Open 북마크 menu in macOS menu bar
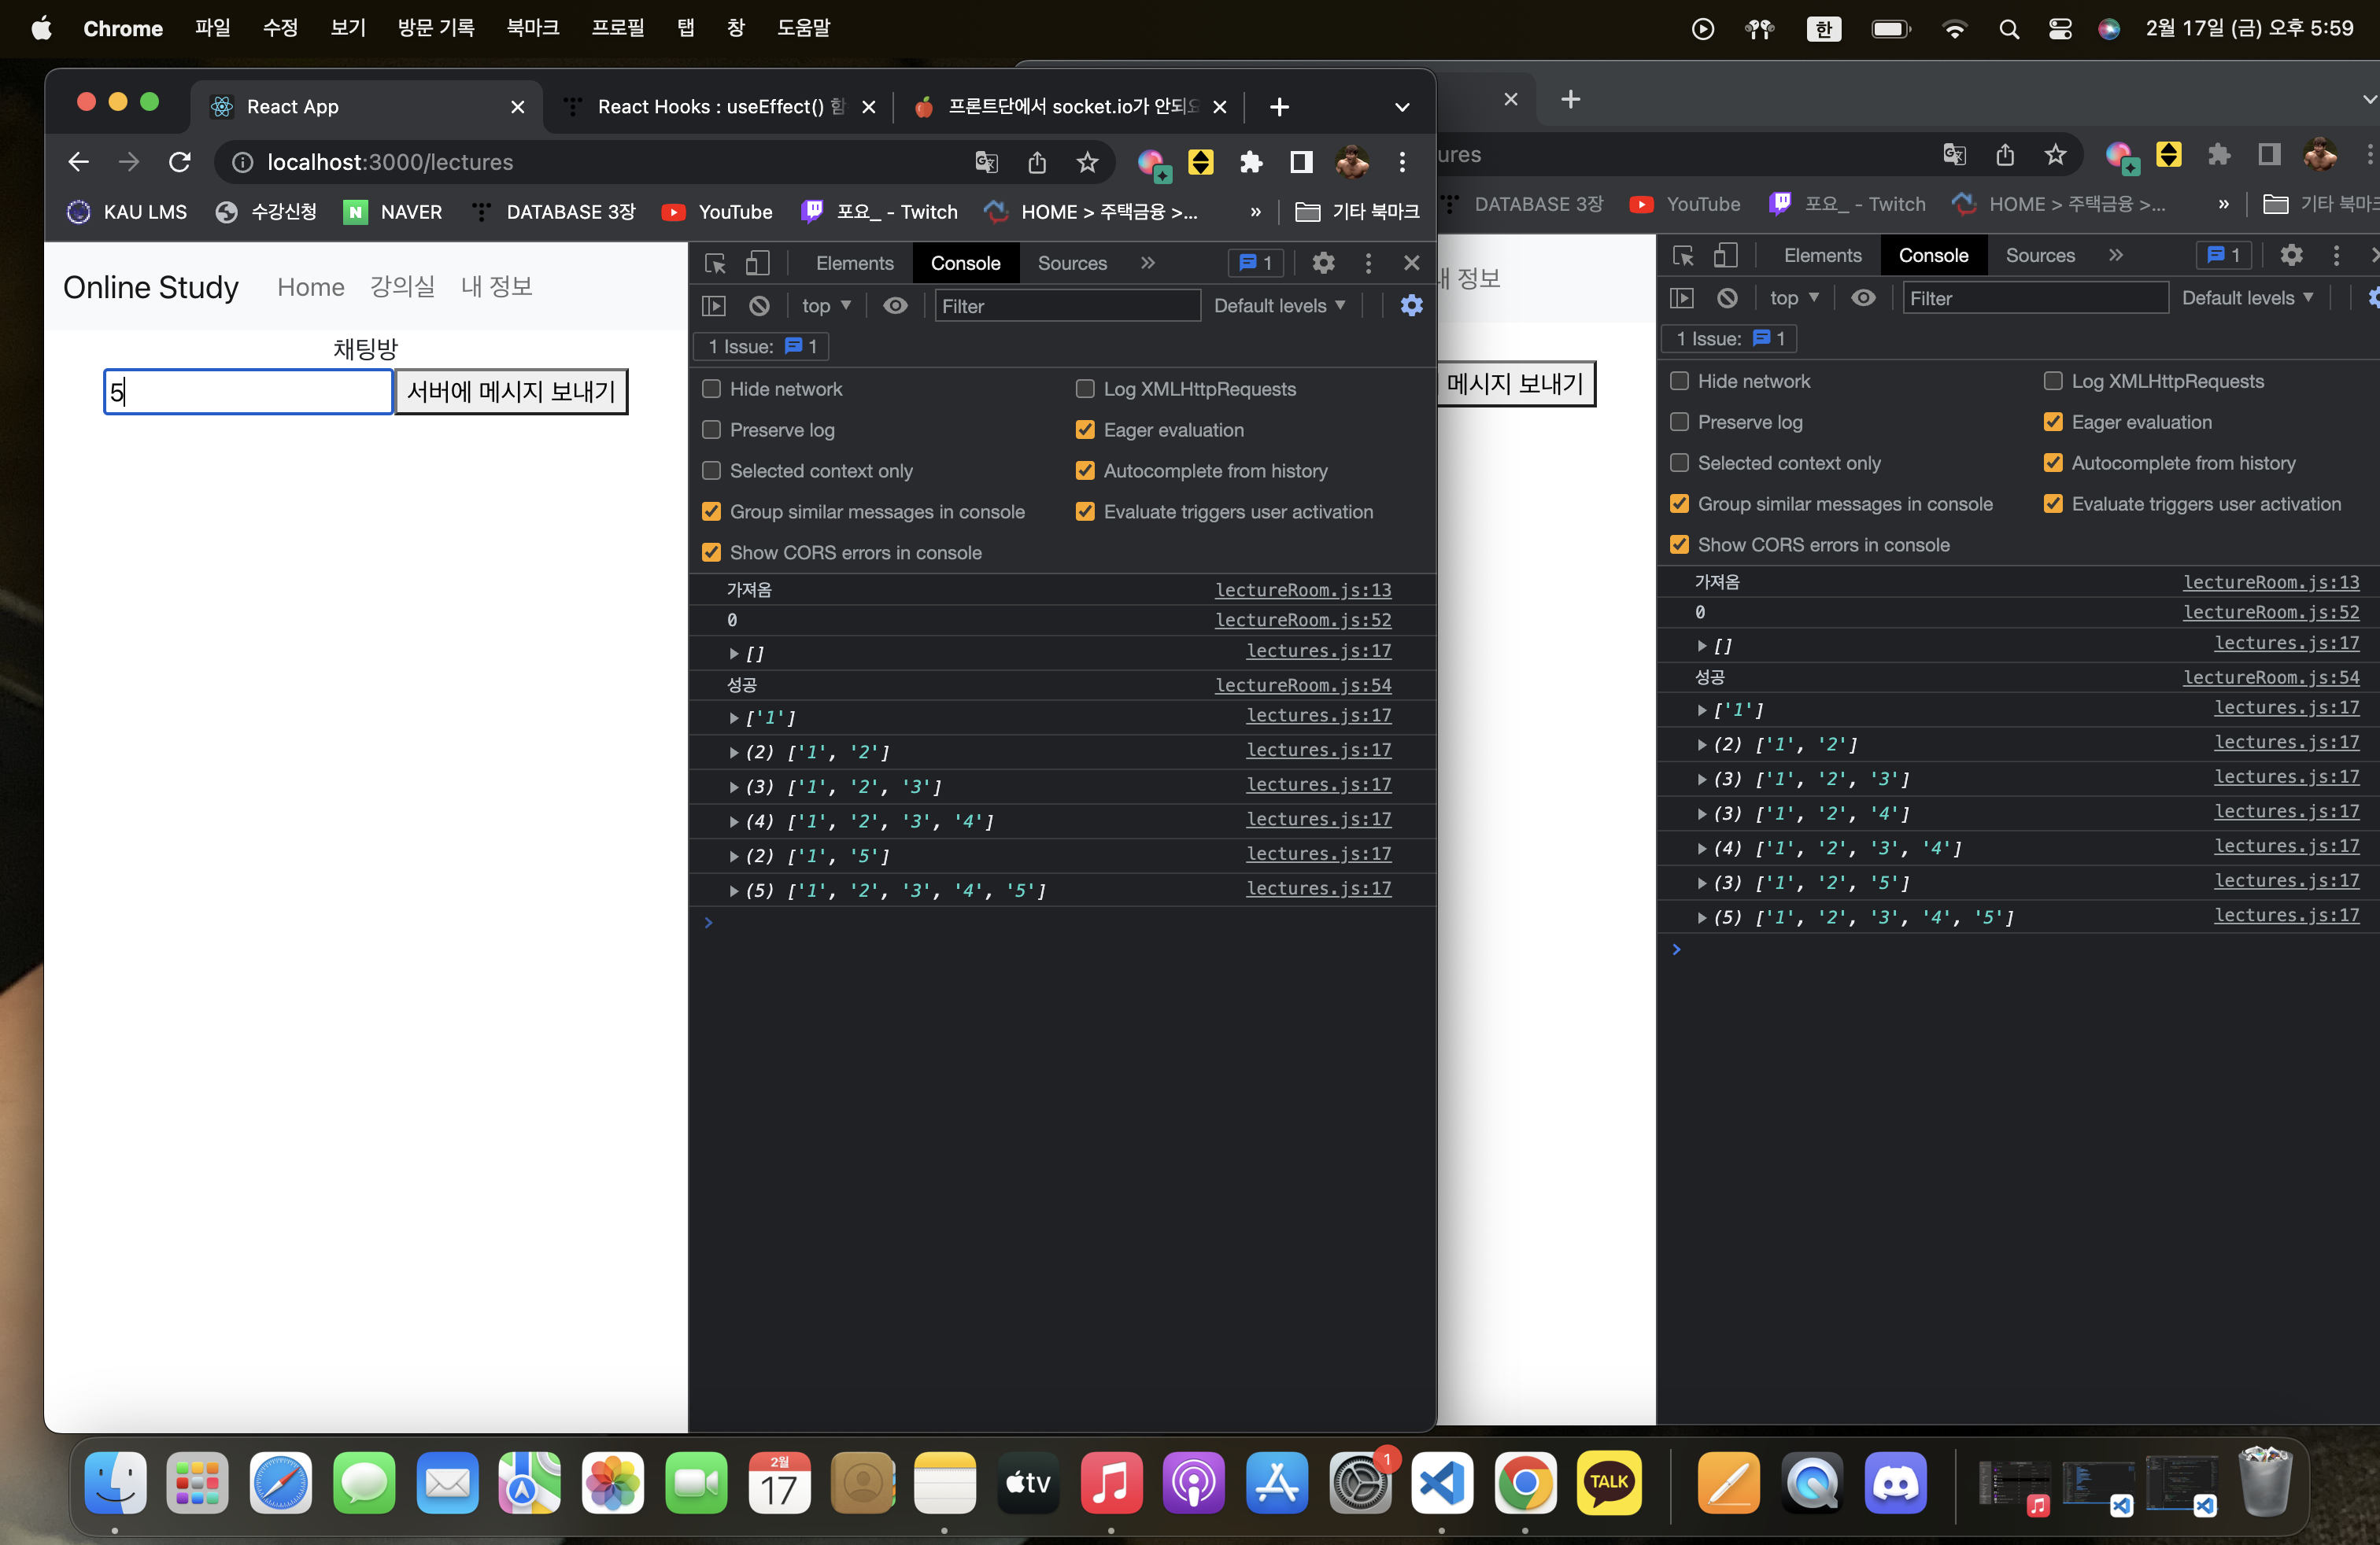Image resolution: width=2380 pixels, height=1545 pixels. point(532,28)
